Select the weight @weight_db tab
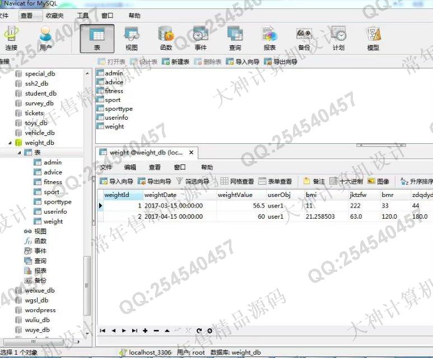This screenshot has height=358, width=433. click(x=147, y=153)
